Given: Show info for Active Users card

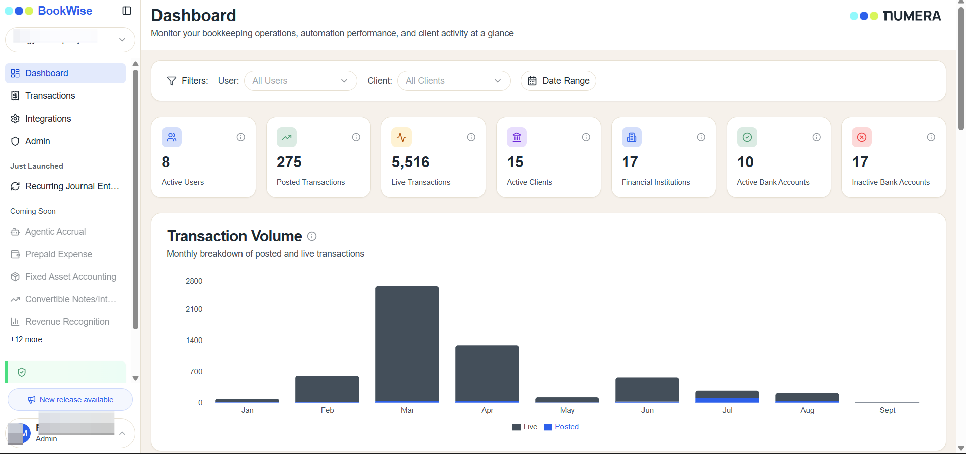Looking at the screenshot, I should (241, 137).
